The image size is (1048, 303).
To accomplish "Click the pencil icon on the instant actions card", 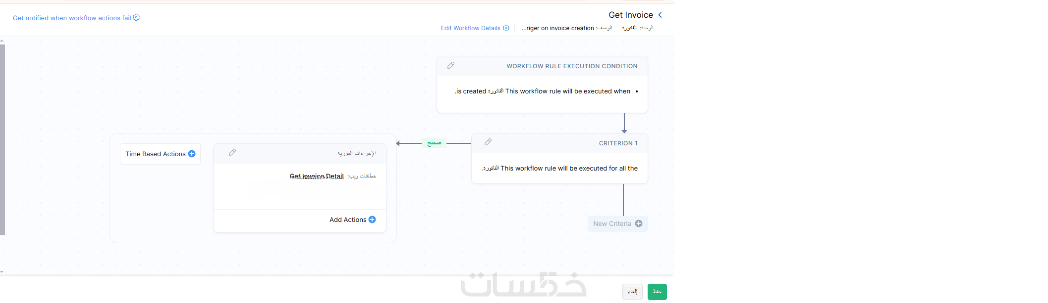I will 232,153.
